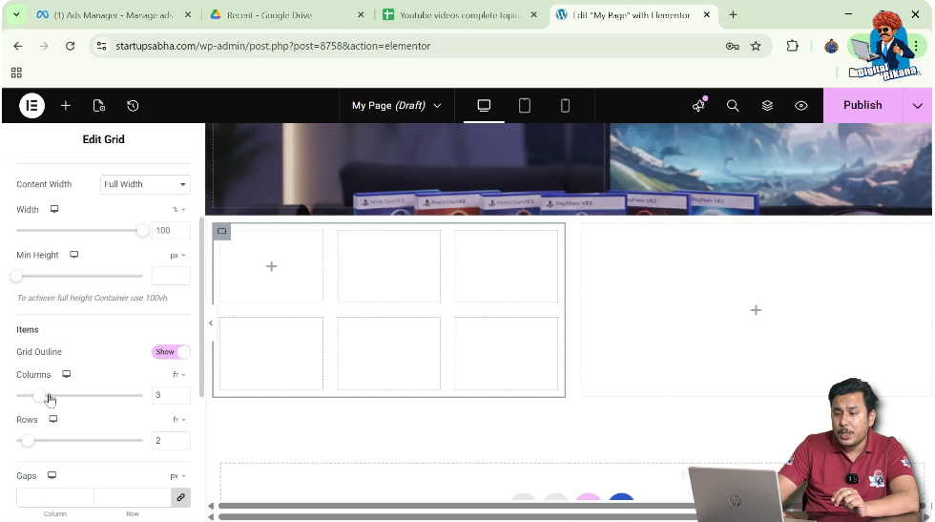Click the link gaps values icon
Screen dimensions: 935x522
[180, 497]
